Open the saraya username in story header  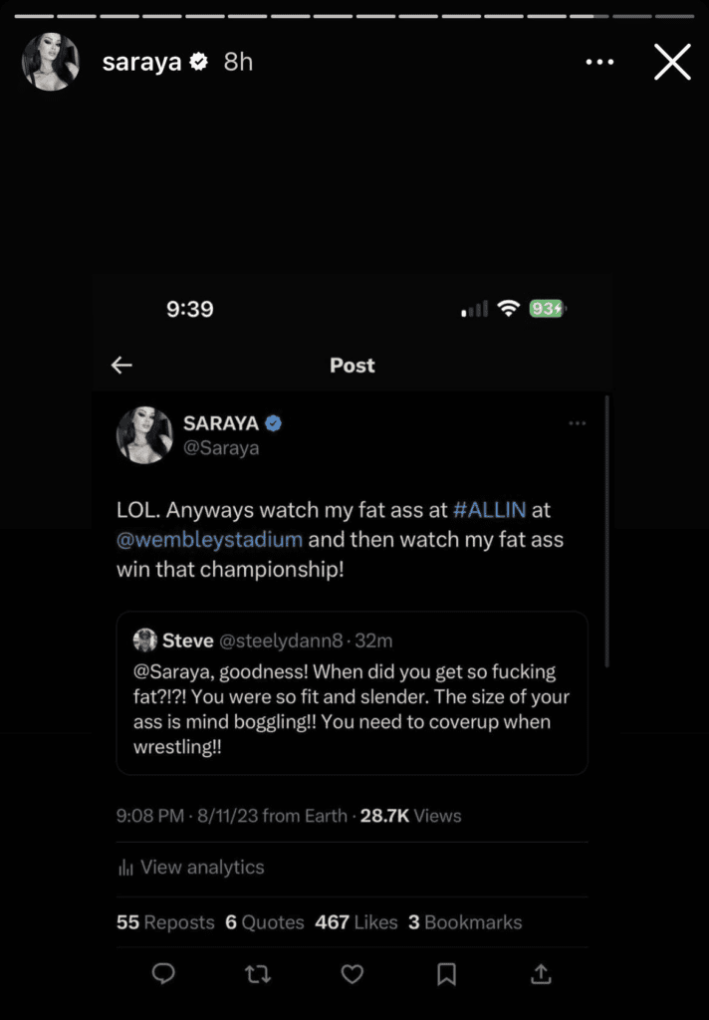pos(142,62)
